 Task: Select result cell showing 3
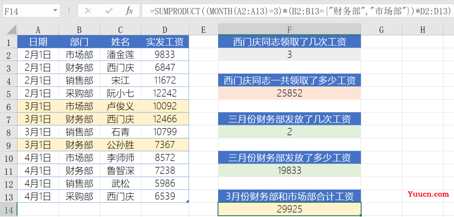[x=290, y=55]
